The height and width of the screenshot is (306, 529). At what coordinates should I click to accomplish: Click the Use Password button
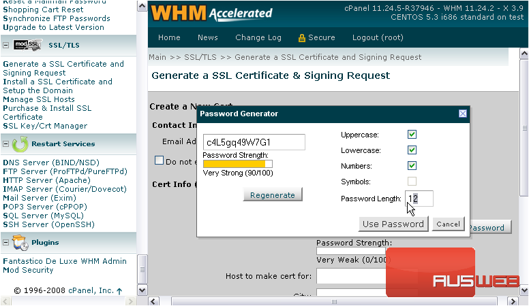pyautogui.click(x=393, y=224)
